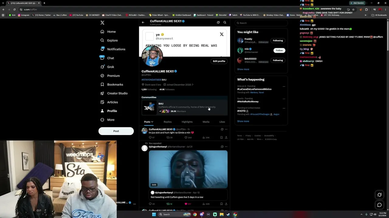Image resolution: width=389 pixels, height=218 pixels.
Task: Go to Home in the X sidebar
Action: pyautogui.click(x=108, y=31)
